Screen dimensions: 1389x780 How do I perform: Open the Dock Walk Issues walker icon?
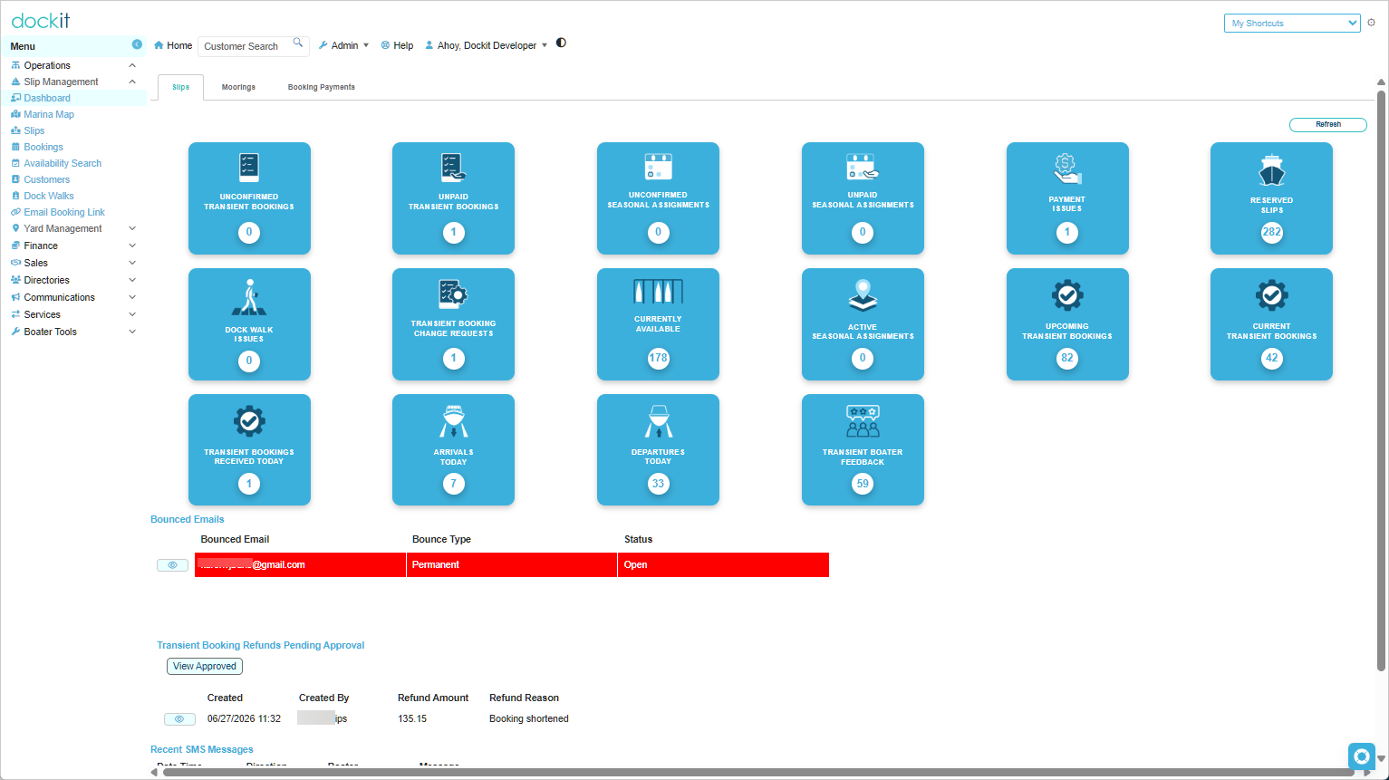[249, 297]
